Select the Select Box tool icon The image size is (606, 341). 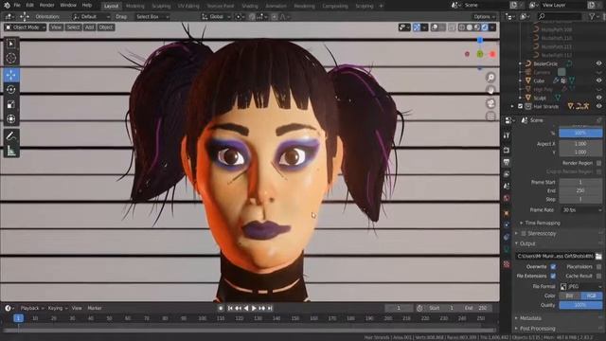click(11, 44)
